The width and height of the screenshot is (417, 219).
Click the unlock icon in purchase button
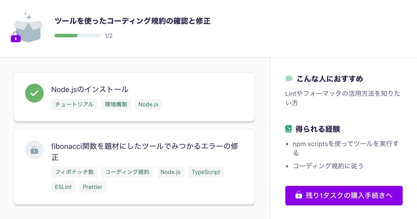click(299, 195)
